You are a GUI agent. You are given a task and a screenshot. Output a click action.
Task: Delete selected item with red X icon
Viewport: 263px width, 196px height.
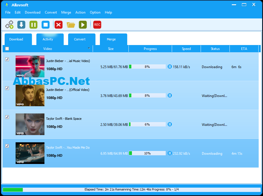pyautogui.click(x=59, y=25)
